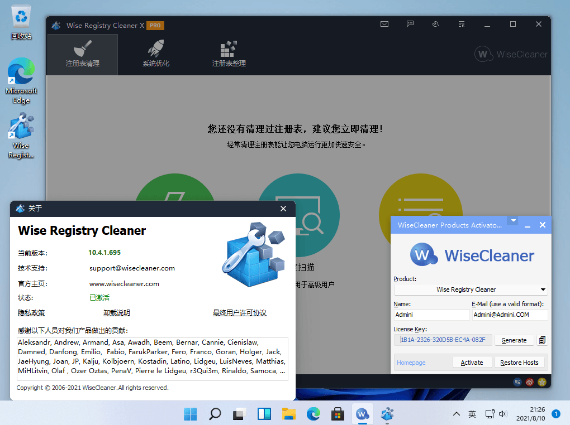The height and width of the screenshot is (425, 570).
Task: Click inside the contributors names box
Action: pos(153,359)
